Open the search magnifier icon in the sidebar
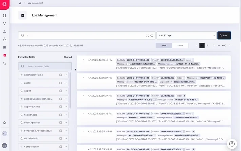 (5, 63)
